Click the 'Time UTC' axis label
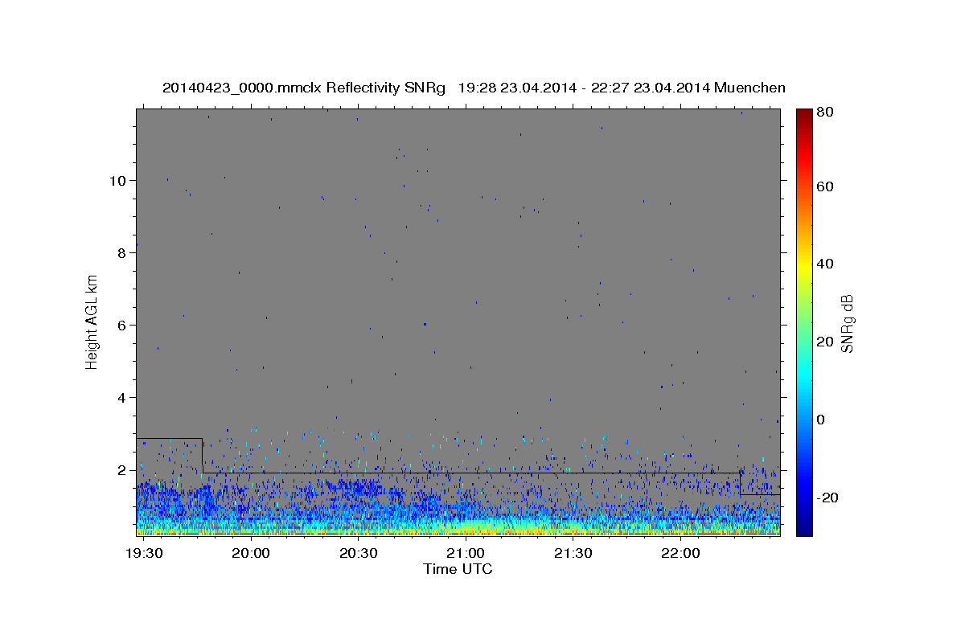 (x=458, y=569)
